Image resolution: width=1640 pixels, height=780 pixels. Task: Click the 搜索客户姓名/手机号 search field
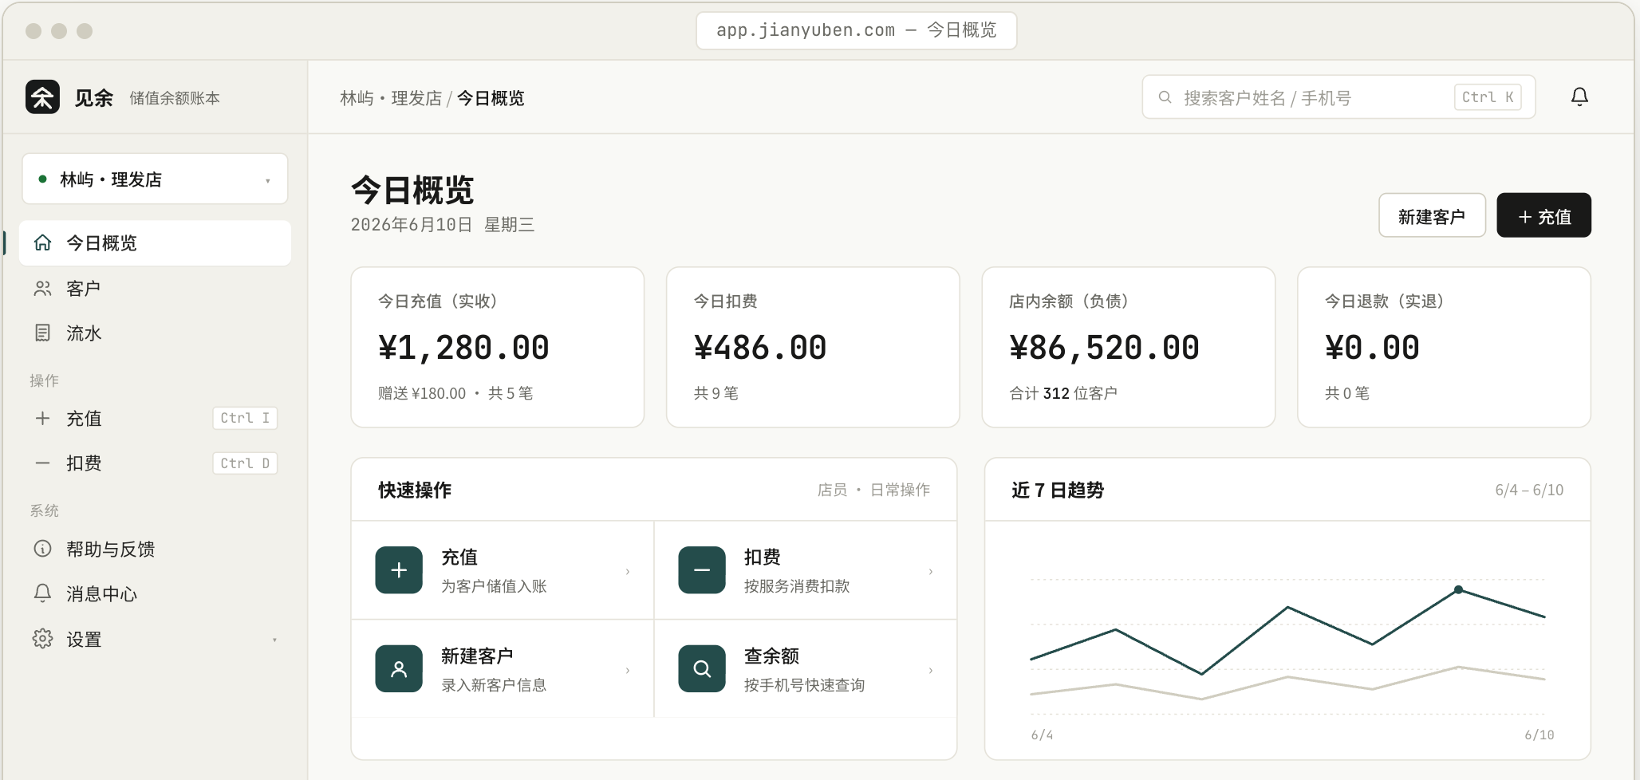(1338, 97)
